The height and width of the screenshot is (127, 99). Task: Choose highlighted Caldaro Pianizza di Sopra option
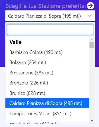point(47,103)
